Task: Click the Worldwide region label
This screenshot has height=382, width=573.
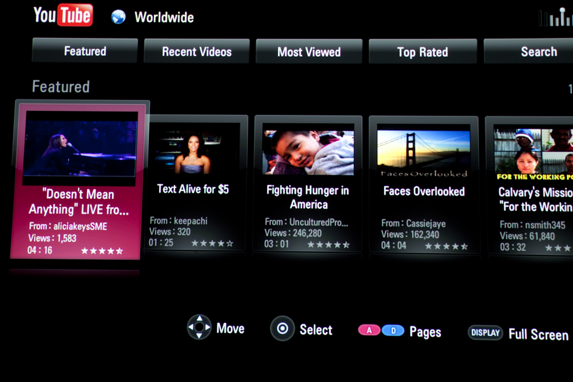Action: 164,18
